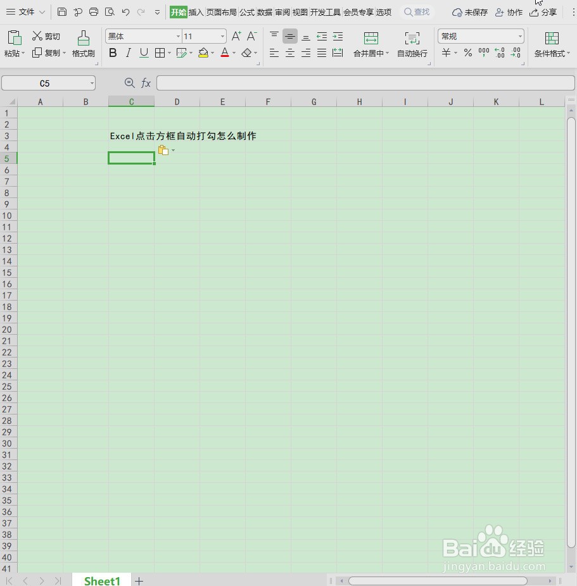Image resolution: width=577 pixels, height=586 pixels.
Task: Switch to the 开发工具 tab
Action: [326, 12]
